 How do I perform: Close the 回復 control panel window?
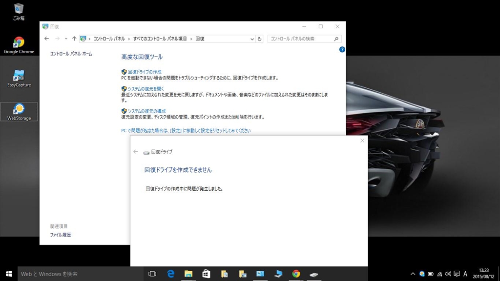[337, 26]
